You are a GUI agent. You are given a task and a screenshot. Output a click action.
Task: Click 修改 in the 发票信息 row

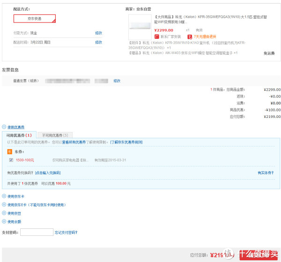[117, 81]
